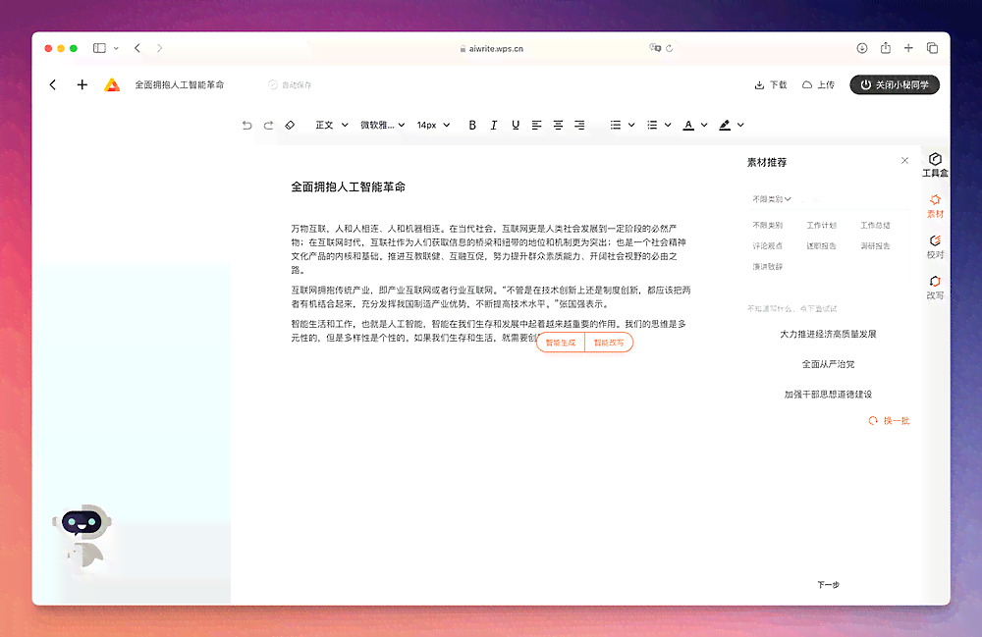Open Safari downloads
The image size is (982, 637).
pos(862,48)
